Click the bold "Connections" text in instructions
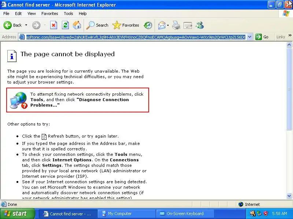Image resolution: width=293 pixels, height=219 pixels. click(x=124, y=160)
